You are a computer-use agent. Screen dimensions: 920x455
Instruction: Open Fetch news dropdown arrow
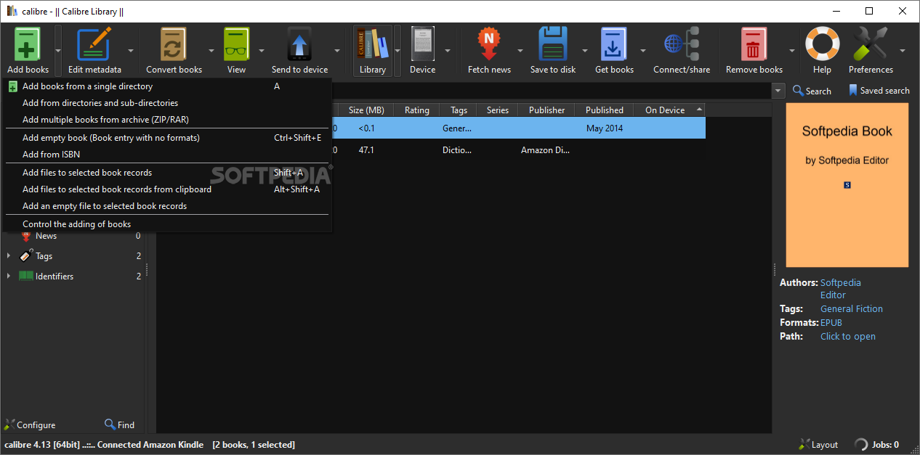(520, 51)
